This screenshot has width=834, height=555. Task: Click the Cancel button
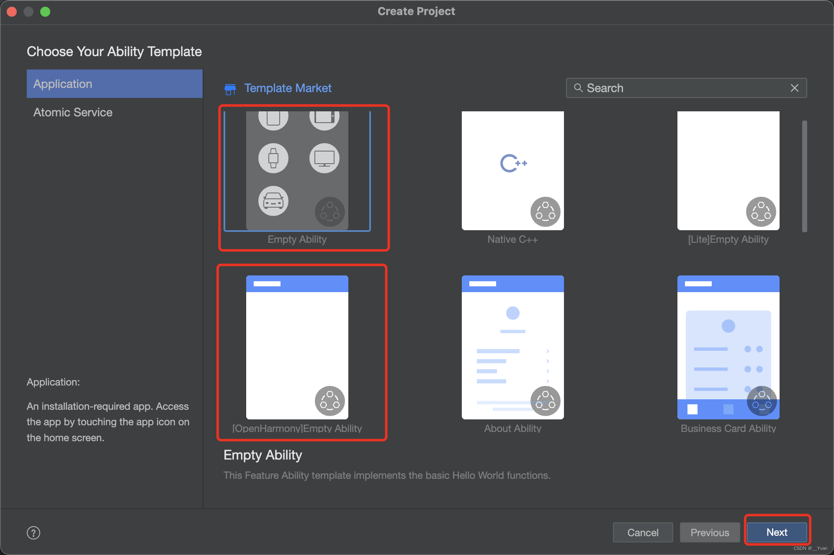pos(643,532)
